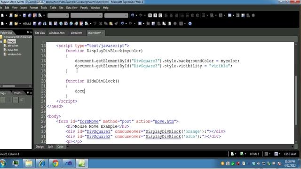This screenshot has width=301, height=169.
Task: Open Internet Explorer from the taskbar
Action: pos(42,163)
